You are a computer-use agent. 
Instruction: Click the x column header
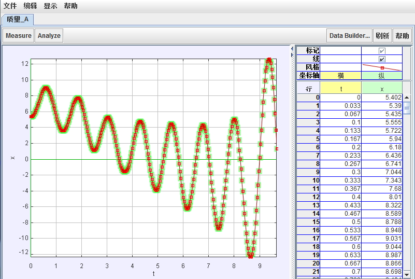coord(382,88)
